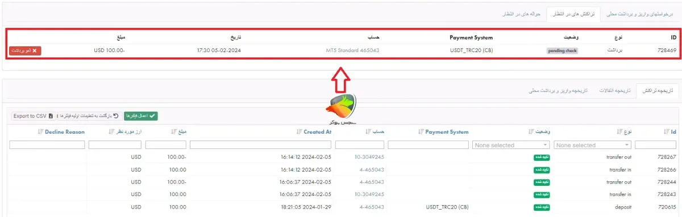Open the وضعیت 'None selected' filter dropdown
Image resolution: width=682 pixels, height=217 pixels.
pos(511,145)
